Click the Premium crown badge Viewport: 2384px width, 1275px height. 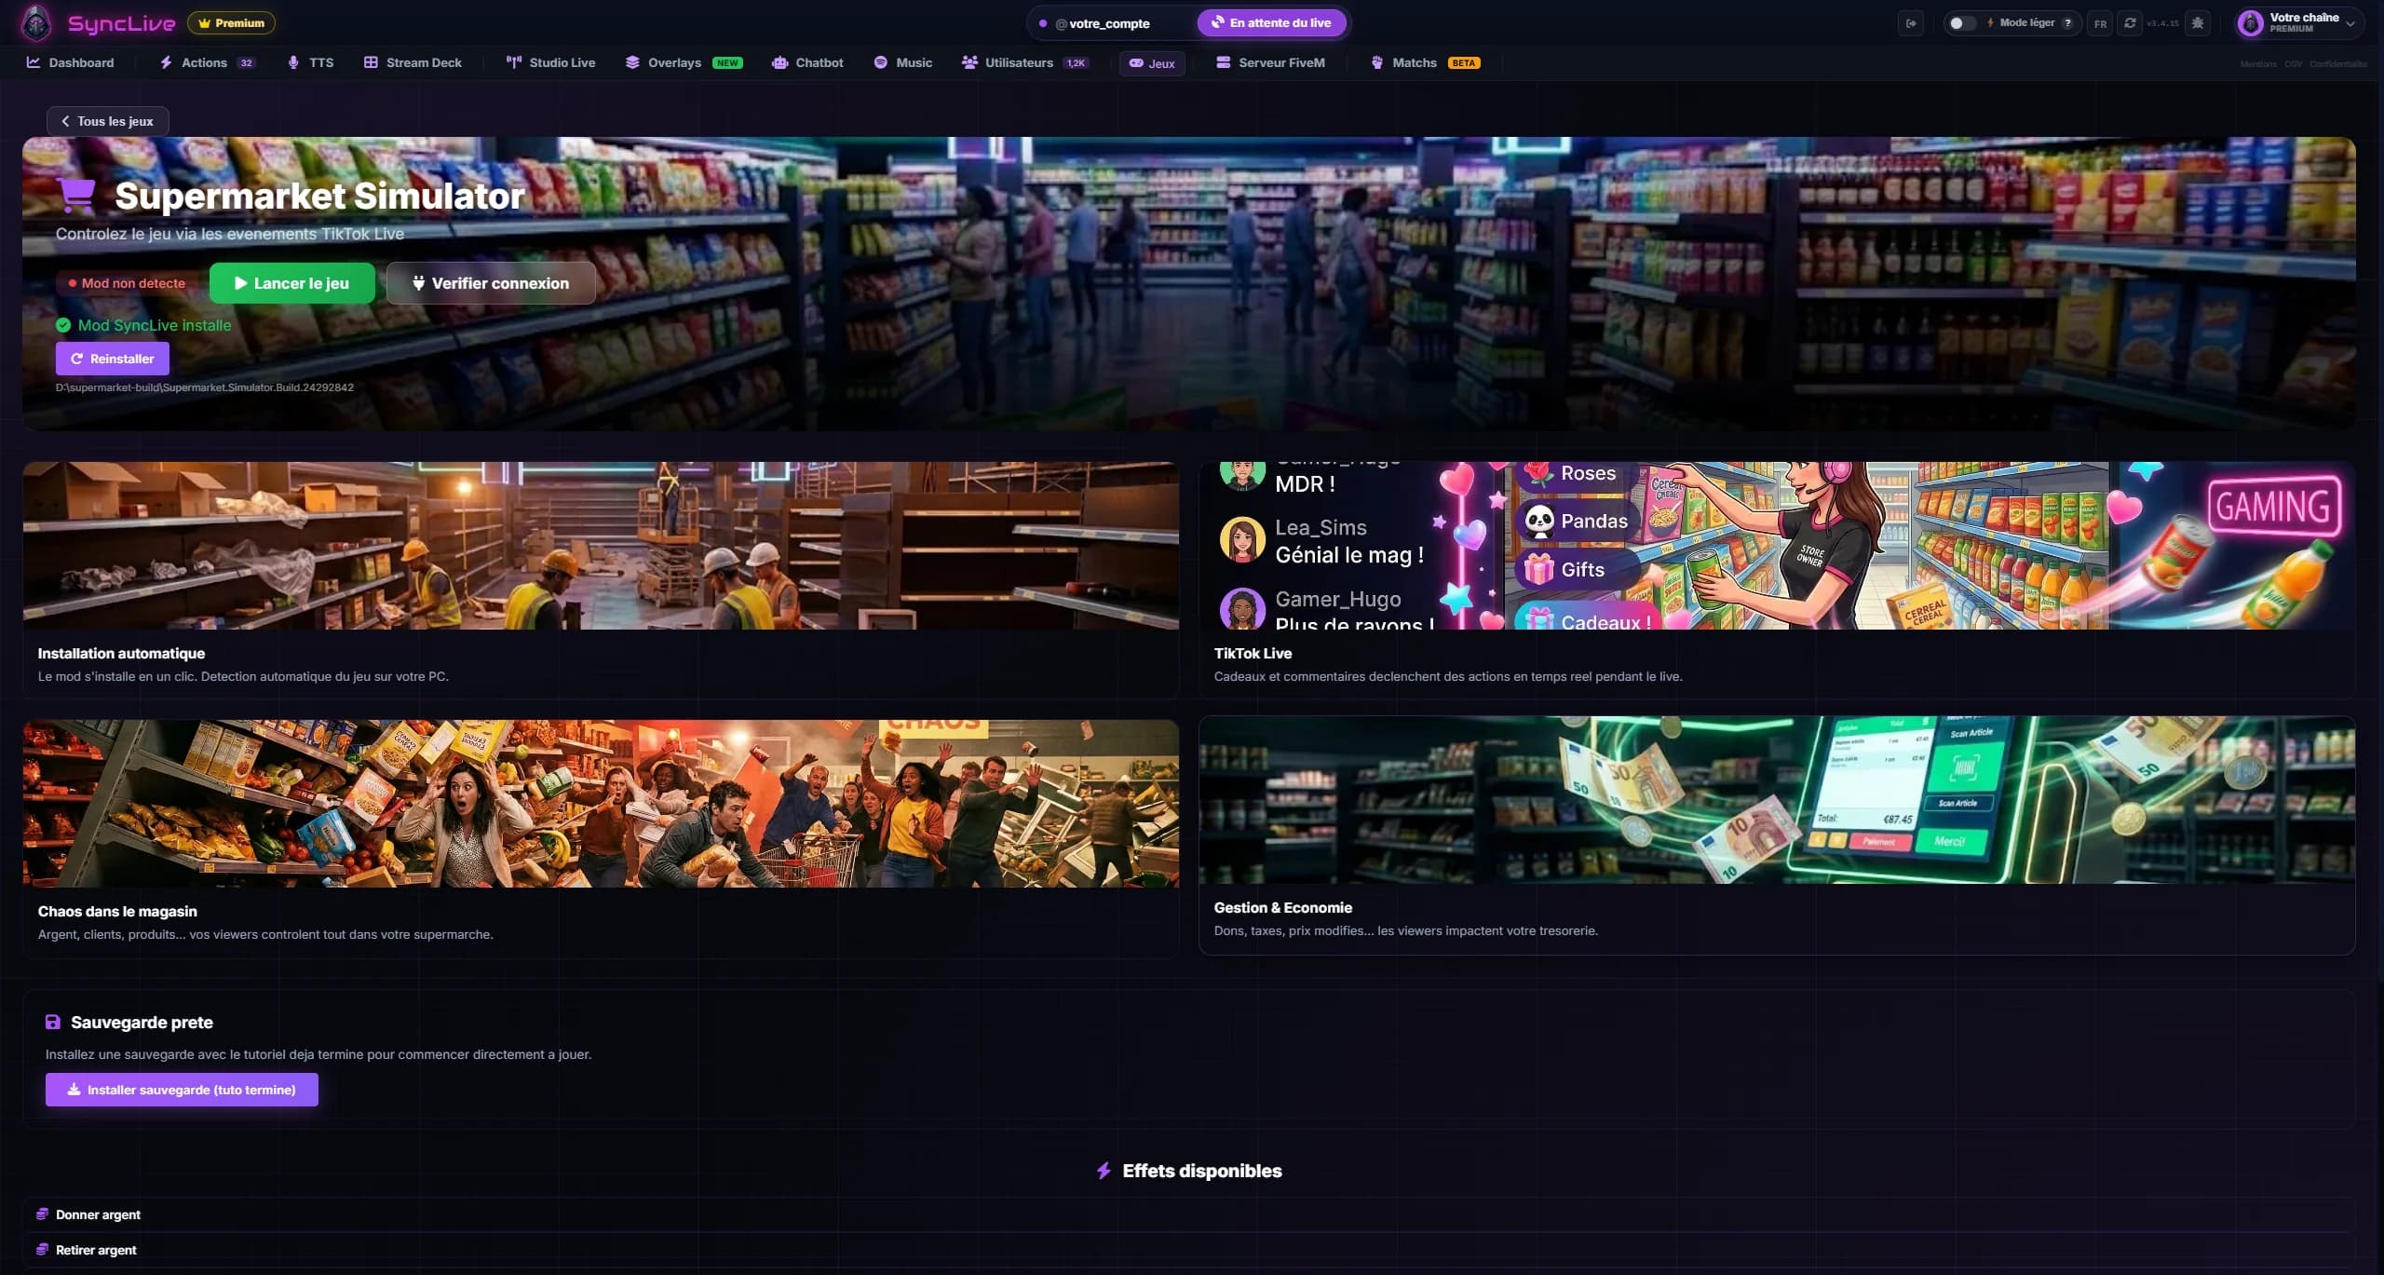[231, 22]
